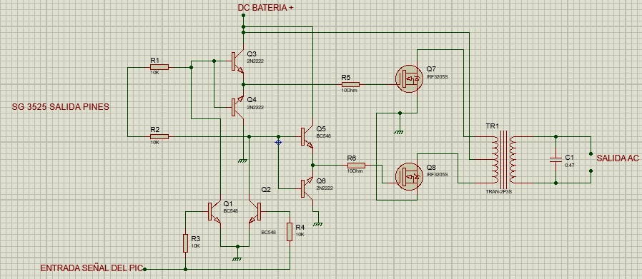Click the Q1 BC548 transistor symbol
This screenshot has height=279, width=642.
(214, 212)
